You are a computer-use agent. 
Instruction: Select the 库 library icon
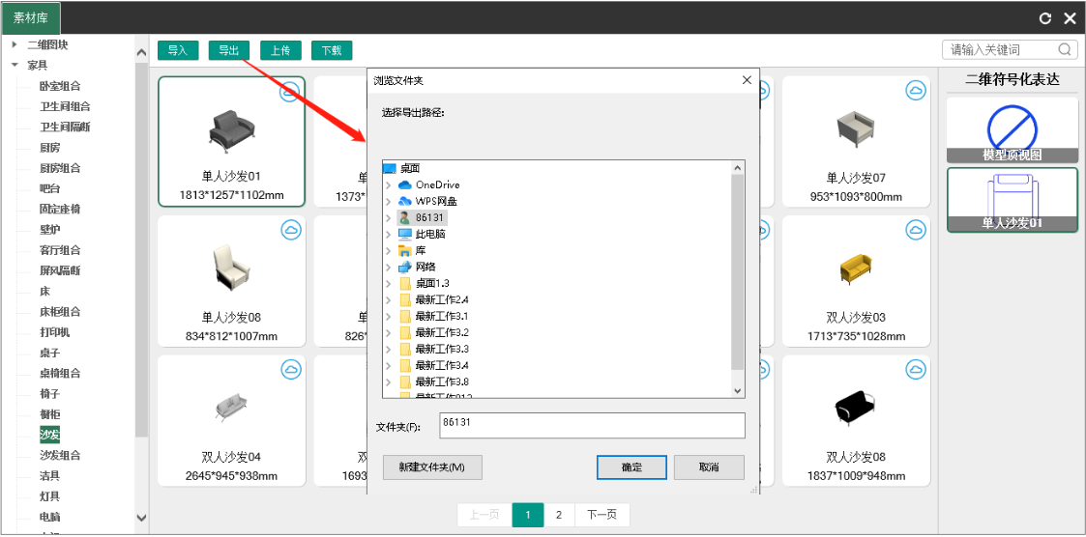coord(405,250)
